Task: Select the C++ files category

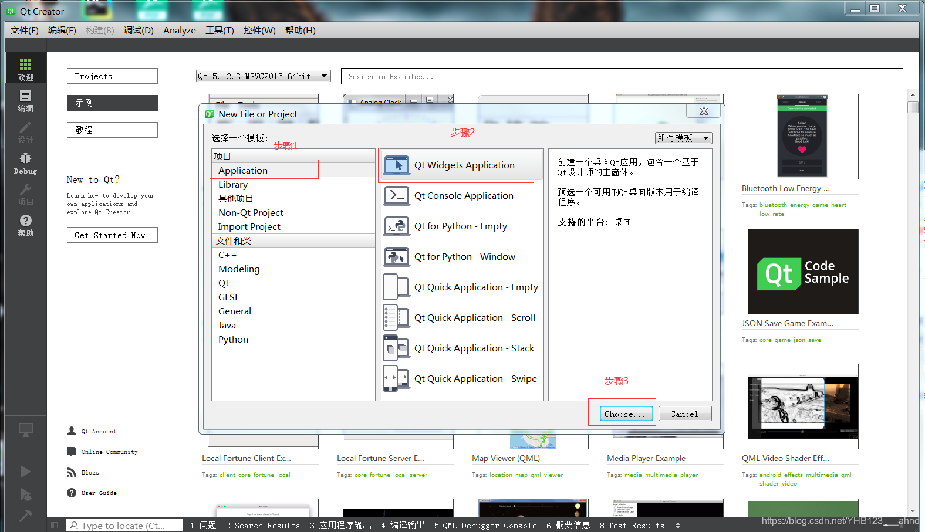Action: pos(293,255)
